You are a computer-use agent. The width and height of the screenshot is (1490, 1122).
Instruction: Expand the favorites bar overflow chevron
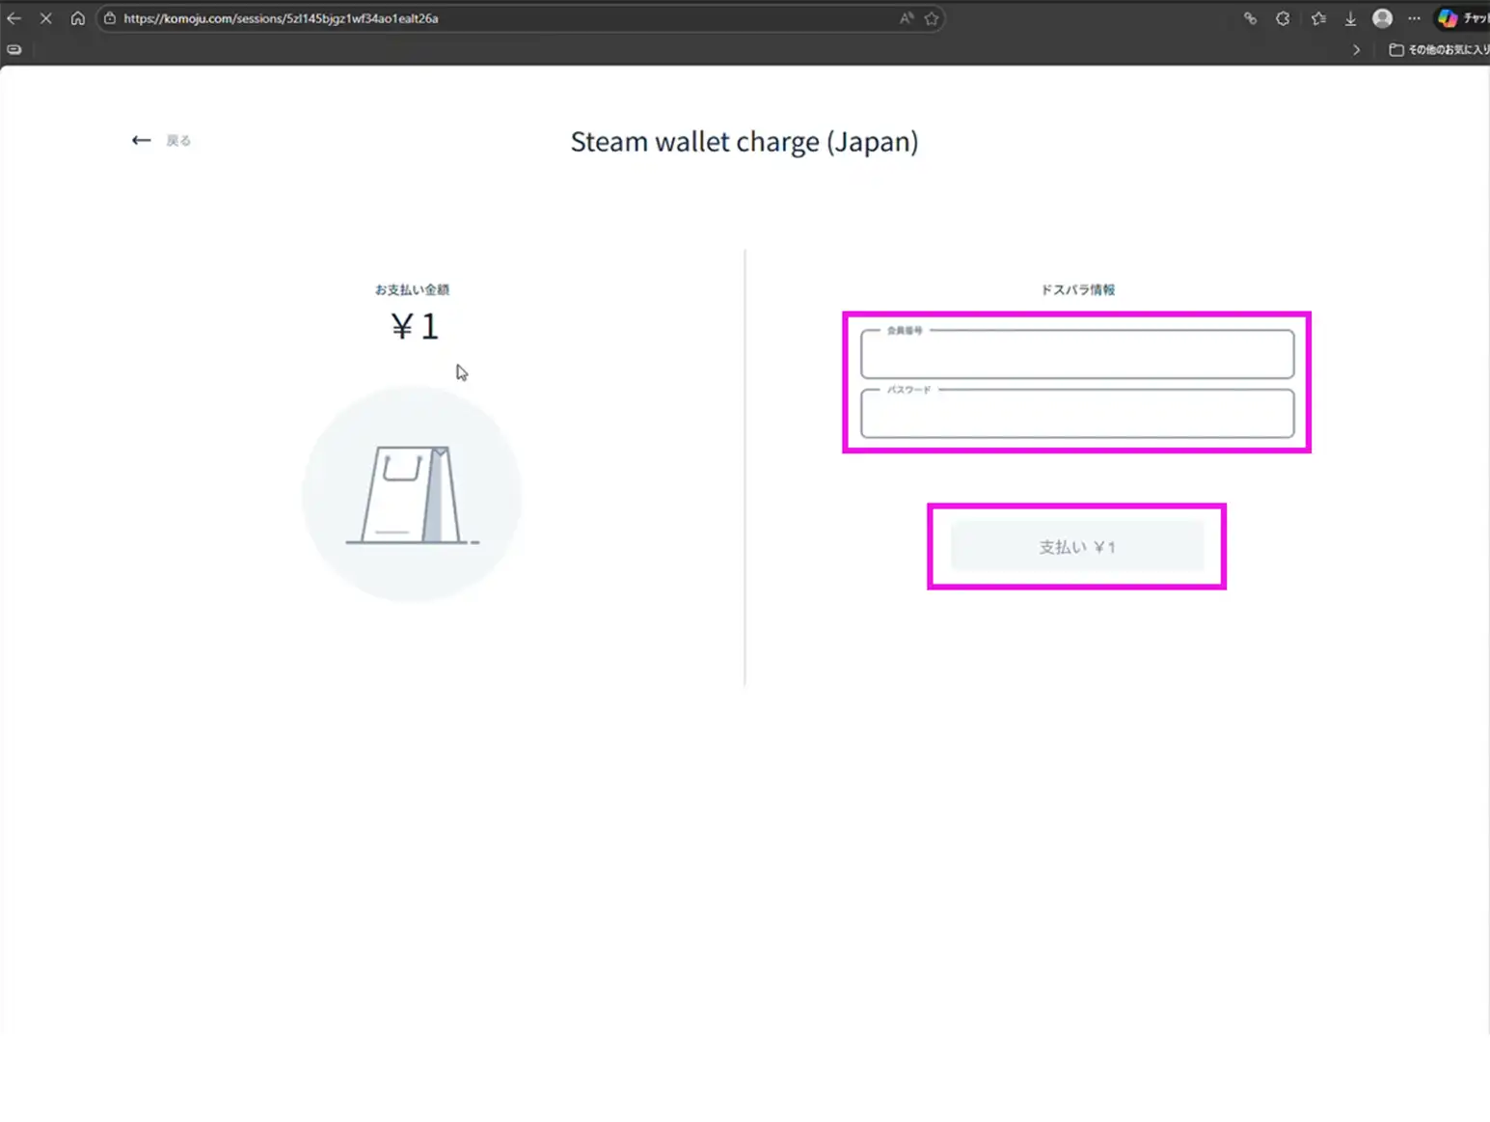[1357, 49]
